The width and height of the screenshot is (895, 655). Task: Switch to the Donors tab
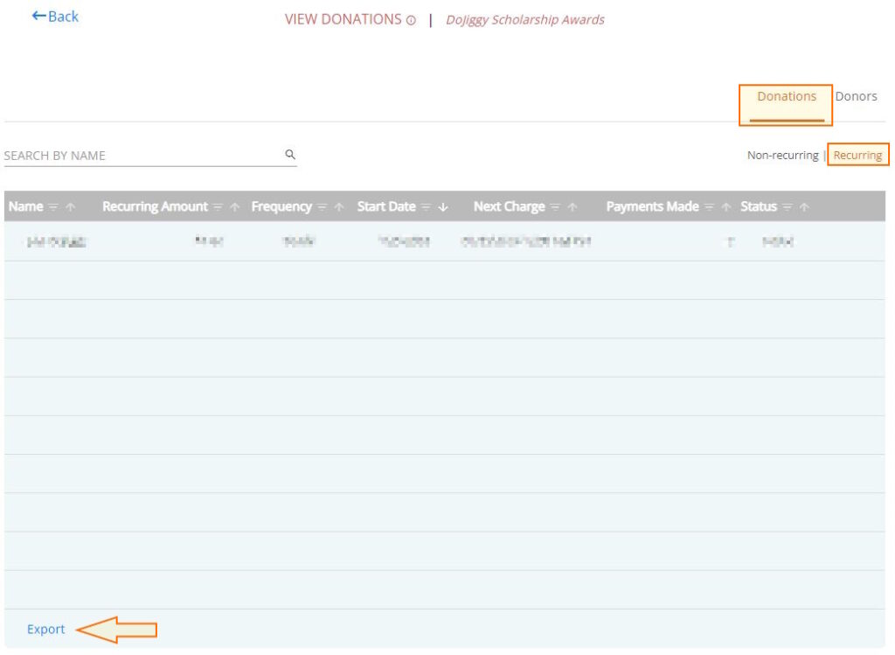click(857, 95)
